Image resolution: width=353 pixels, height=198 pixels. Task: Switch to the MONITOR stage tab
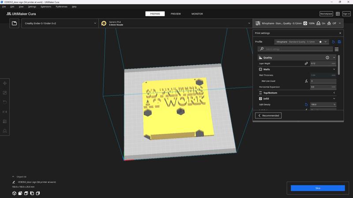[x=197, y=14]
